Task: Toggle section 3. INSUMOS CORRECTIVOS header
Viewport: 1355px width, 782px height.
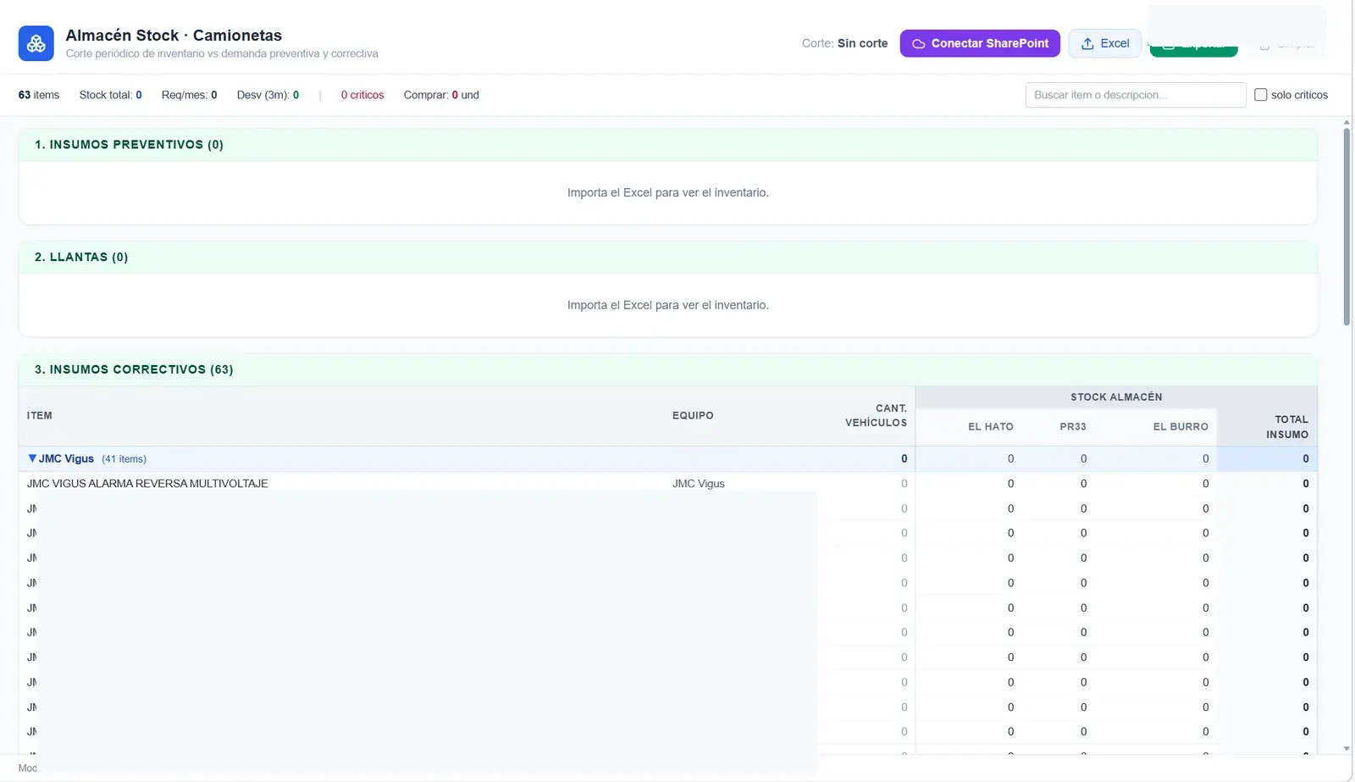Action: pos(667,370)
